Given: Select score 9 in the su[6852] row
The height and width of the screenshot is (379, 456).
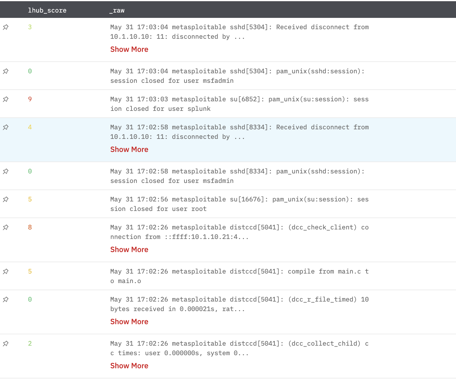Looking at the screenshot, I should coord(30,99).
